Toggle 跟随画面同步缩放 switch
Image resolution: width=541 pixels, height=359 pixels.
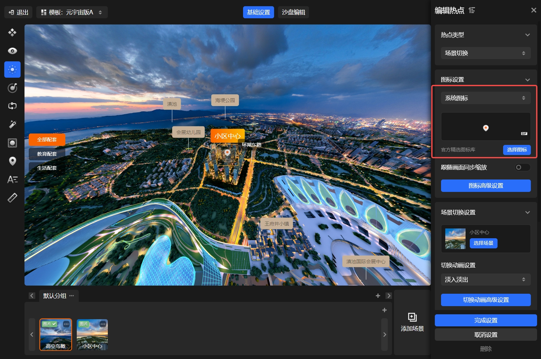[522, 167]
